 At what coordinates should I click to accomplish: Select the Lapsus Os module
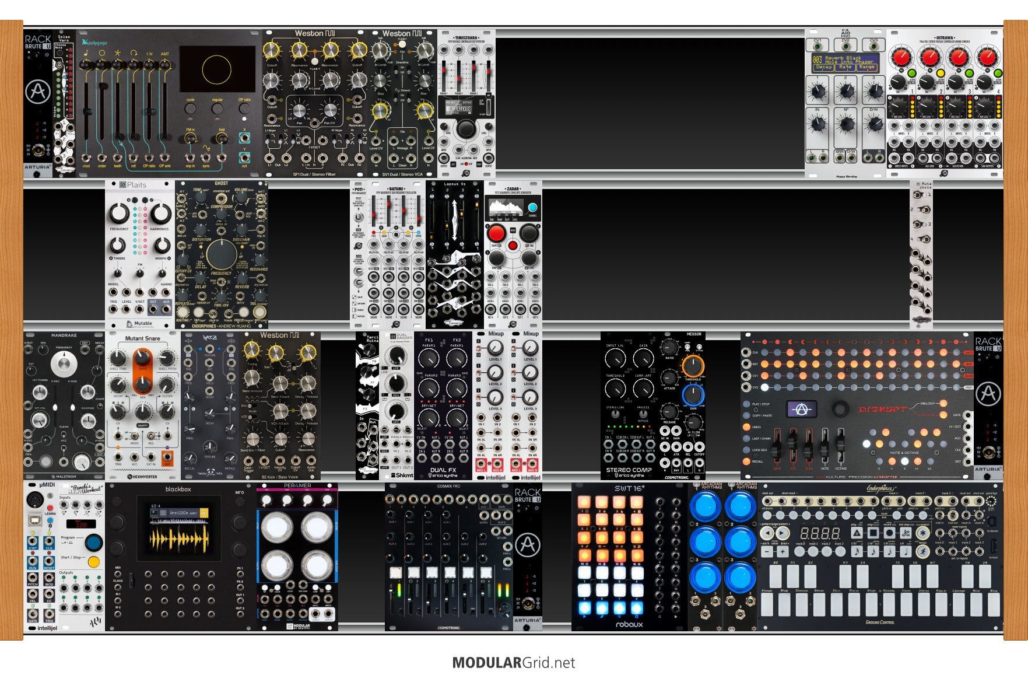pyautogui.click(x=455, y=254)
